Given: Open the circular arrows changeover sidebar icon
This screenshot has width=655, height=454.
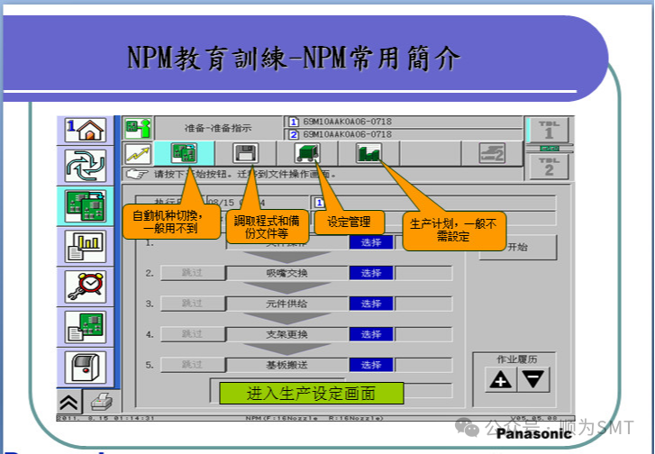Looking at the screenshot, I should pyautogui.click(x=86, y=168).
